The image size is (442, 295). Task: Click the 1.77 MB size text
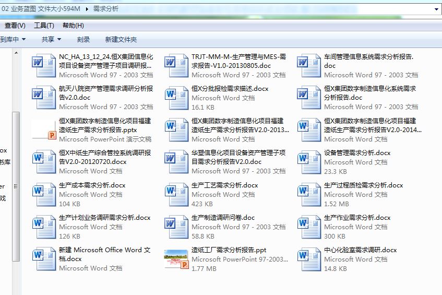pos(204,269)
